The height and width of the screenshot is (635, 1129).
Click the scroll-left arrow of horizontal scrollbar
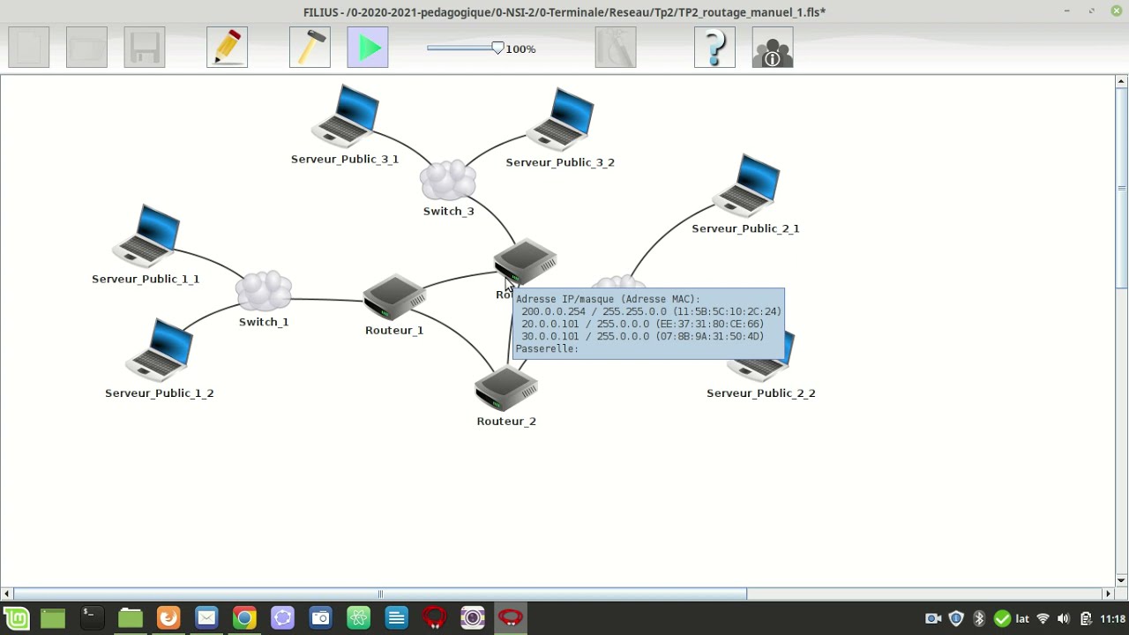point(6,594)
